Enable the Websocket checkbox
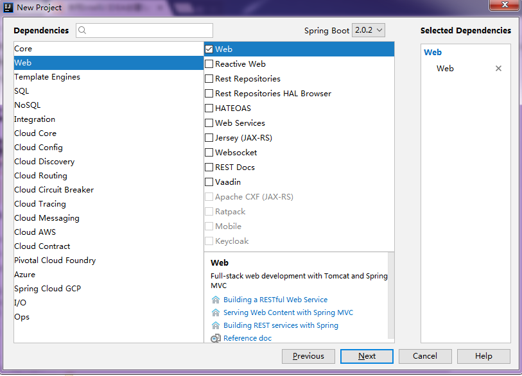The height and width of the screenshot is (376, 522). tap(209, 153)
